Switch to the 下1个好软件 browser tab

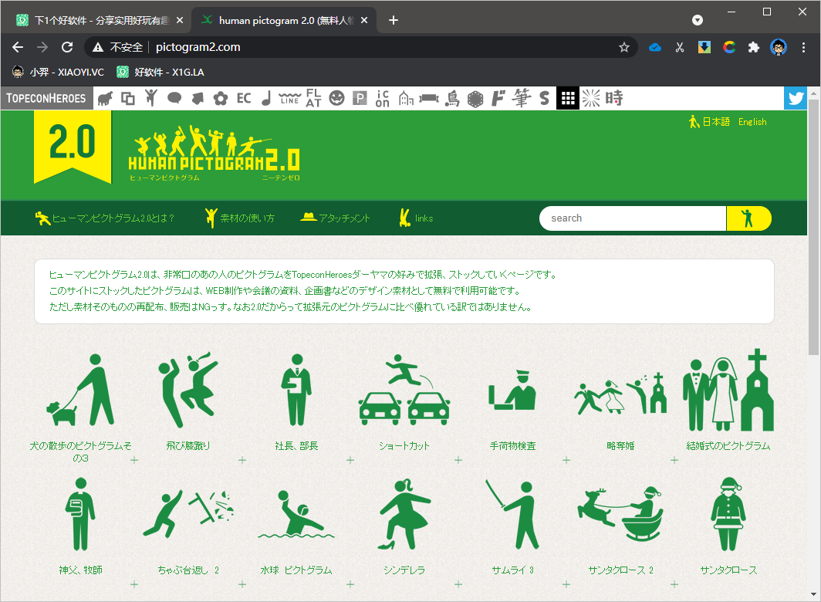coord(96,20)
